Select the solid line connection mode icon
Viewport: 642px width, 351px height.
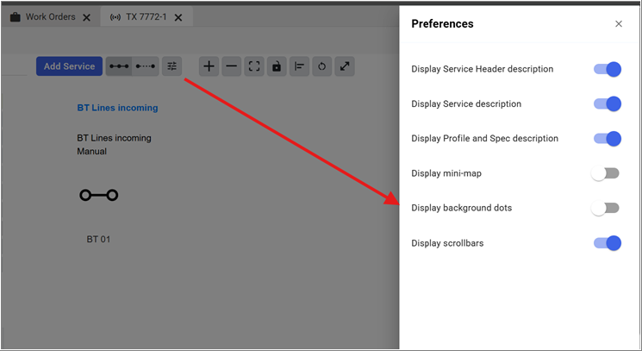119,66
